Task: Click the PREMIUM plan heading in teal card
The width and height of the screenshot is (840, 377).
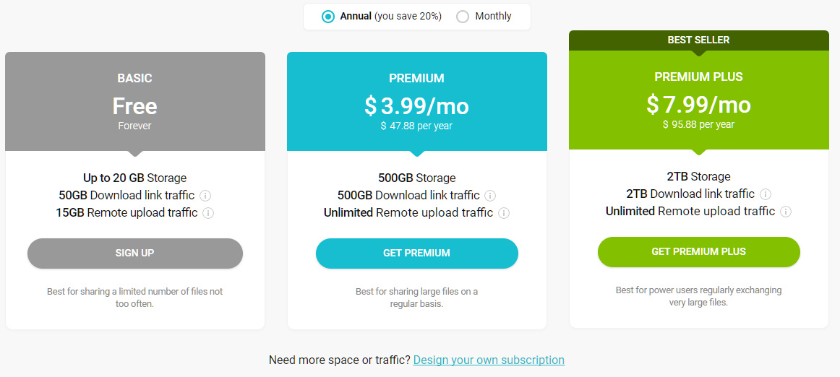Action: (x=416, y=78)
